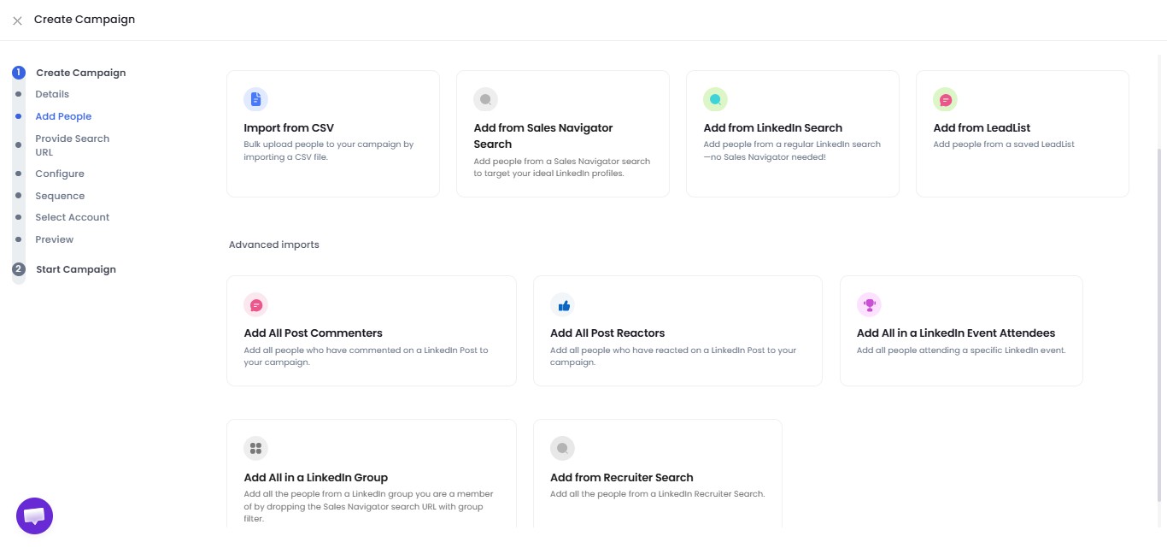The image size is (1167, 548).
Task: Select the Start Campaign section
Action: click(76, 269)
